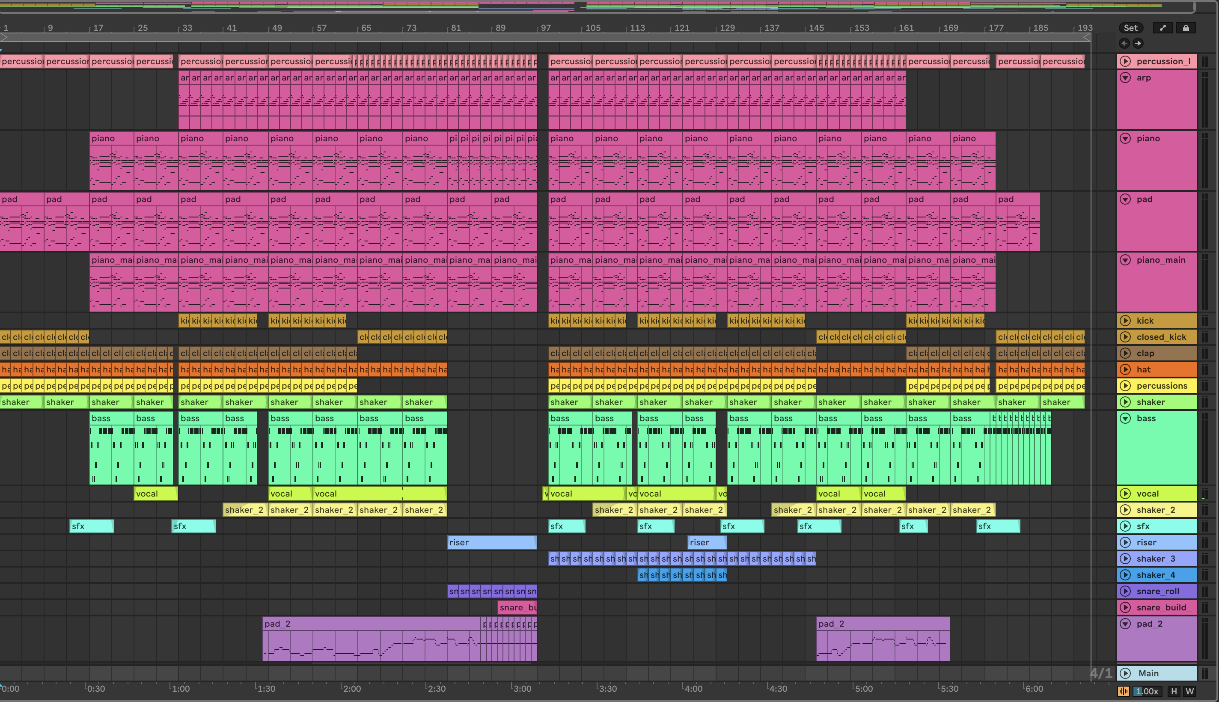Collapse the arp track
1219x702 pixels.
click(1125, 77)
